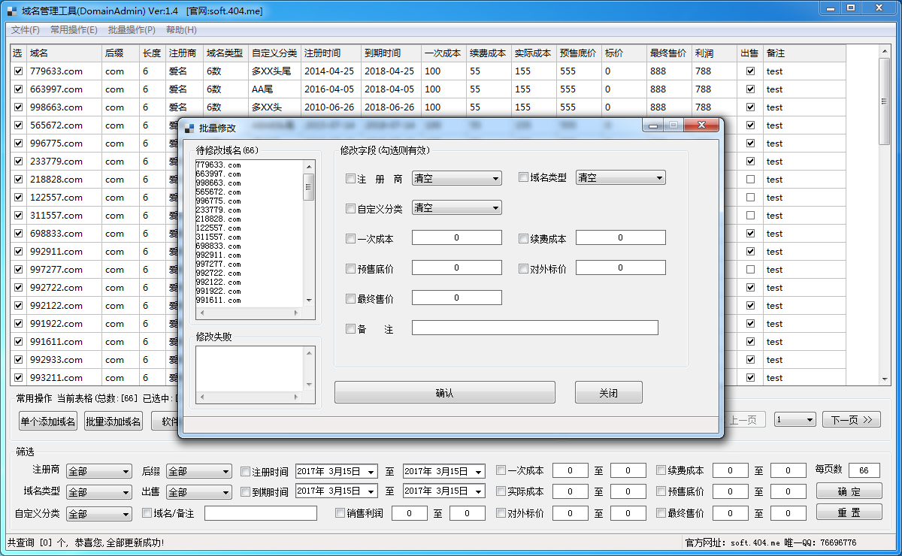Click the 重置 filter button

coord(849,512)
